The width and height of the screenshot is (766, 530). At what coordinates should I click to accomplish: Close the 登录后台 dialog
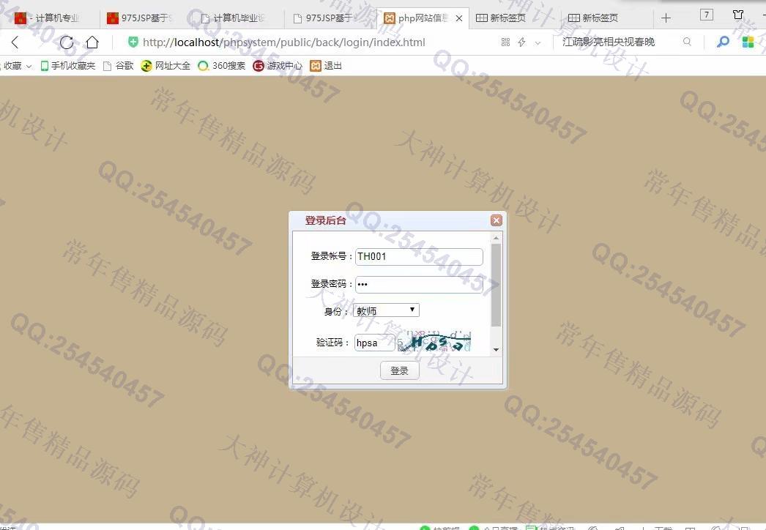coord(497,220)
